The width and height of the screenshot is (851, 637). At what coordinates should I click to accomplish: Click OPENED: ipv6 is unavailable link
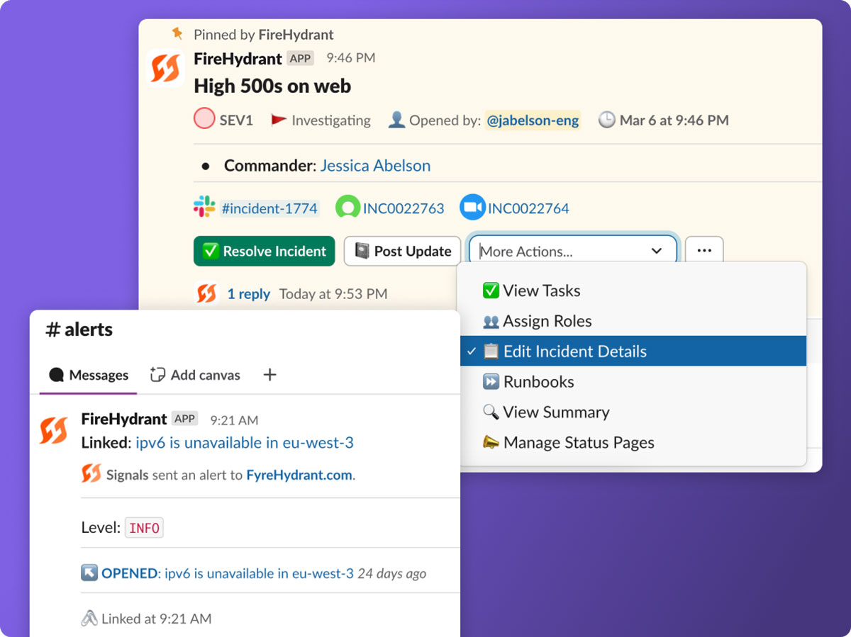(x=228, y=573)
